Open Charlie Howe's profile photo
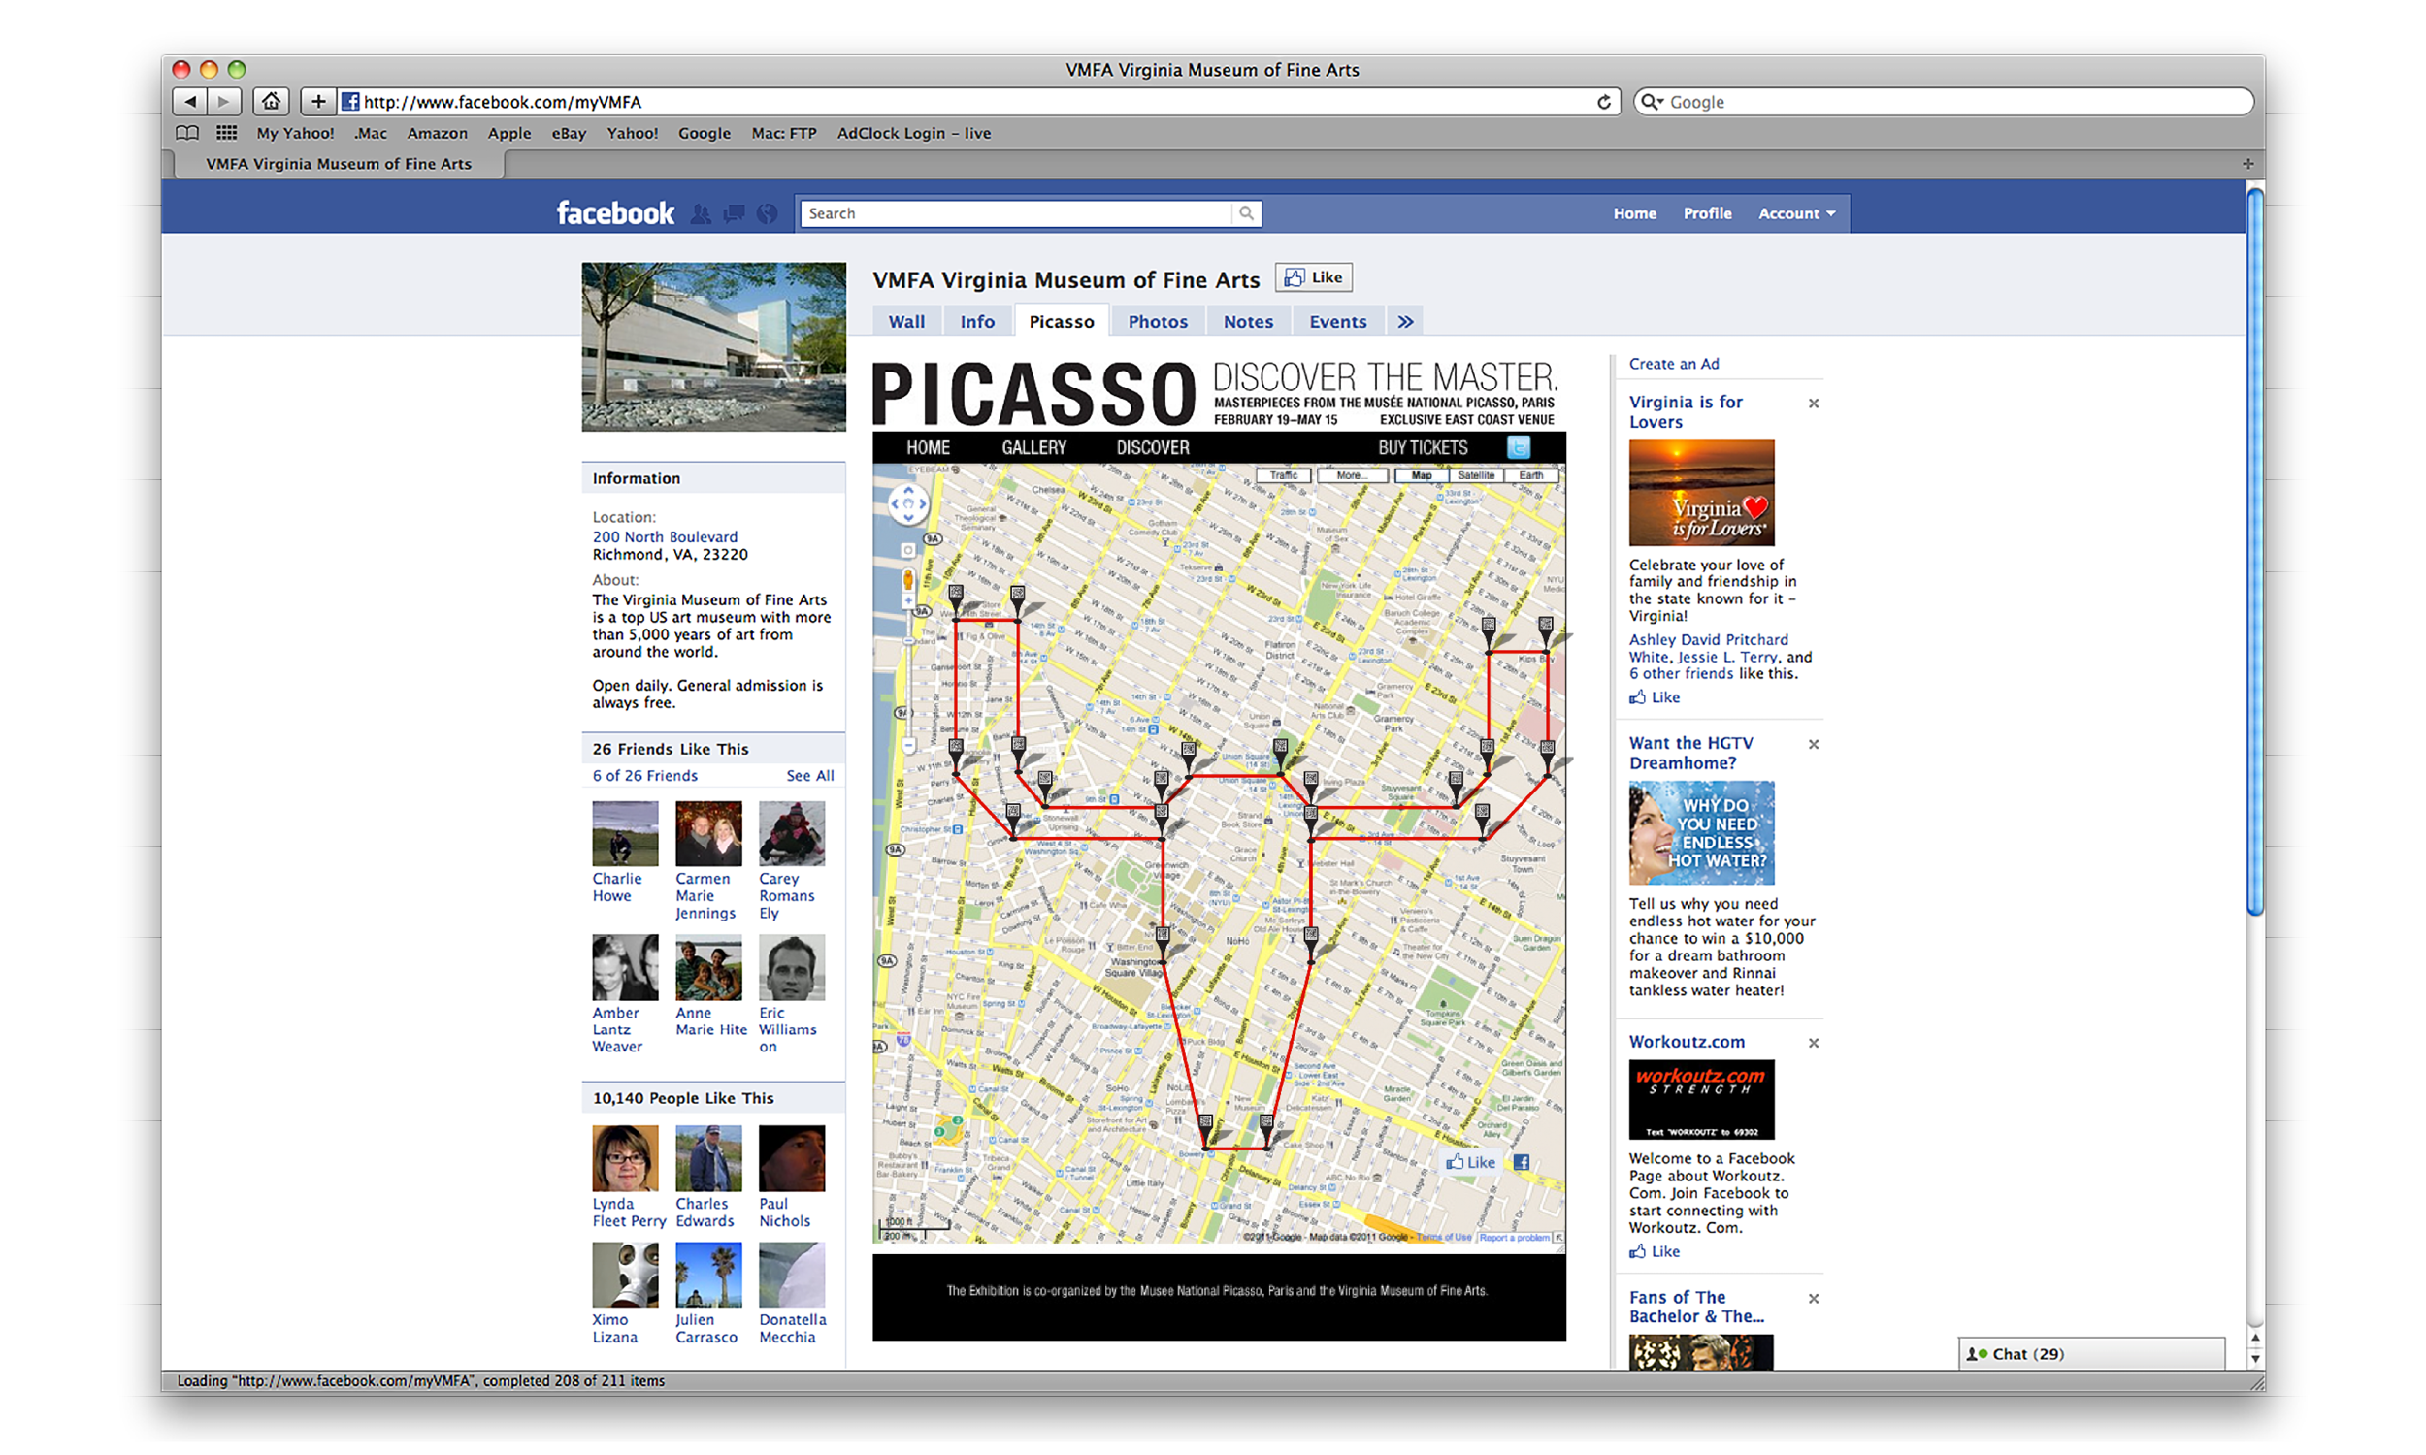 (625, 834)
